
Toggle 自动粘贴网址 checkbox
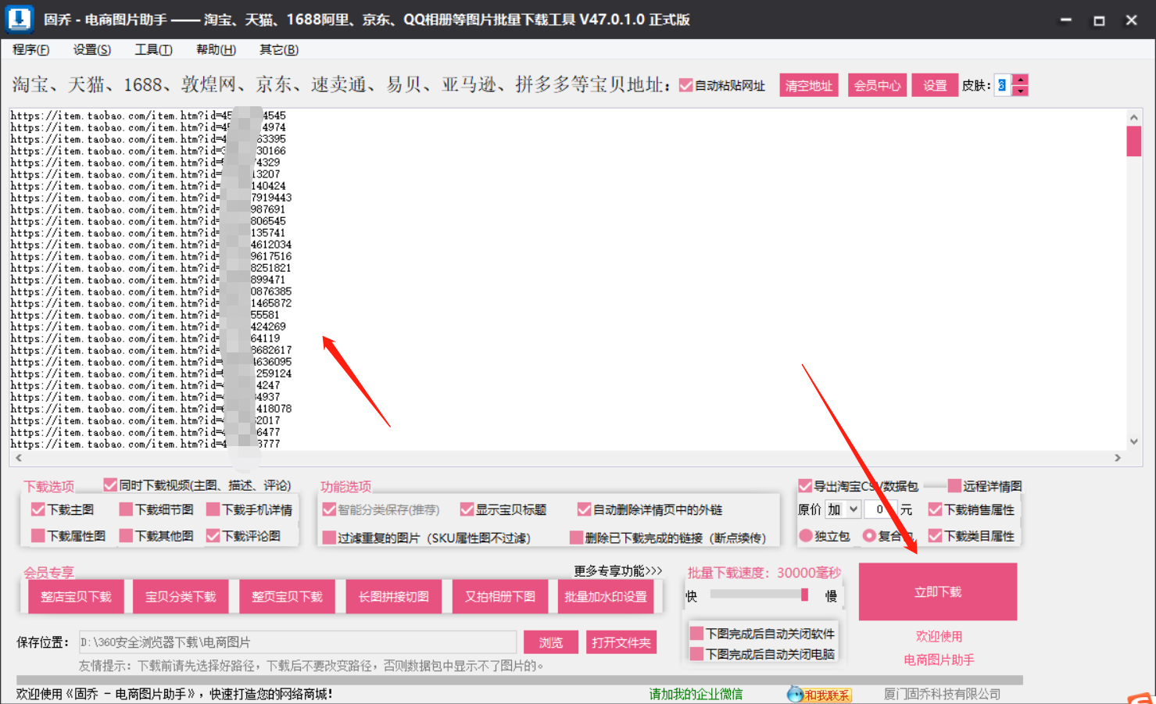click(685, 85)
